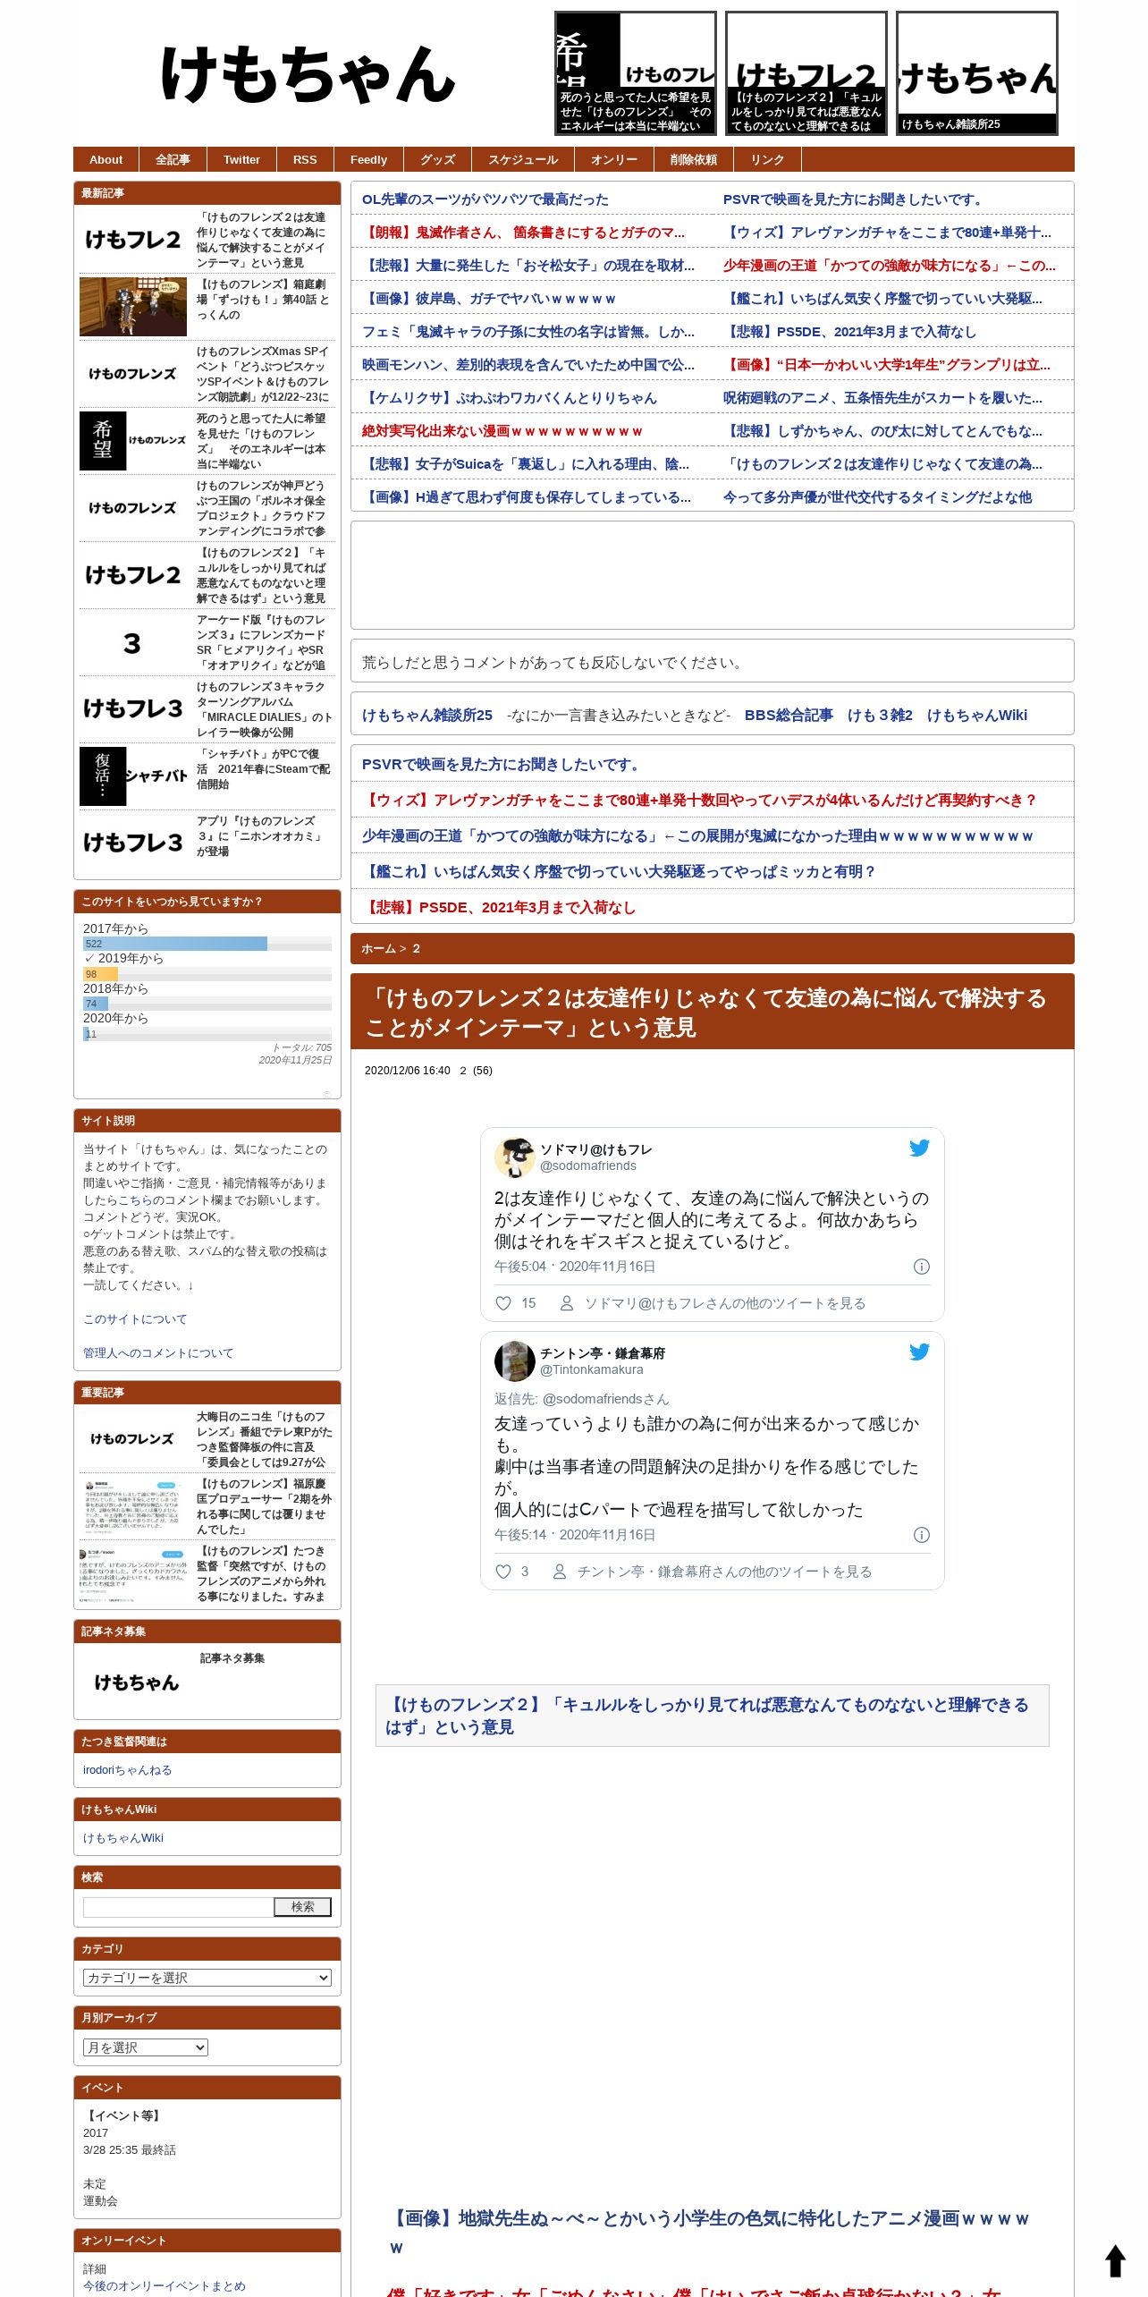Open けもちゃん雑談所25 link
This screenshot has width=1148, height=2297.
tap(427, 715)
